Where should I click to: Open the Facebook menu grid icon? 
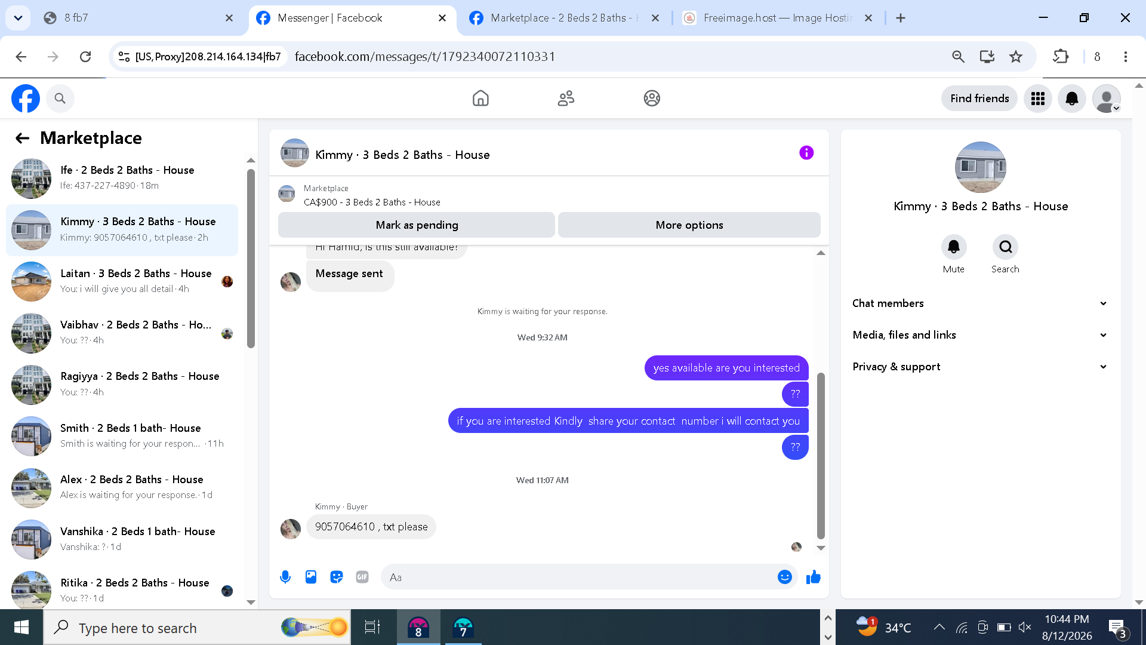click(1038, 99)
